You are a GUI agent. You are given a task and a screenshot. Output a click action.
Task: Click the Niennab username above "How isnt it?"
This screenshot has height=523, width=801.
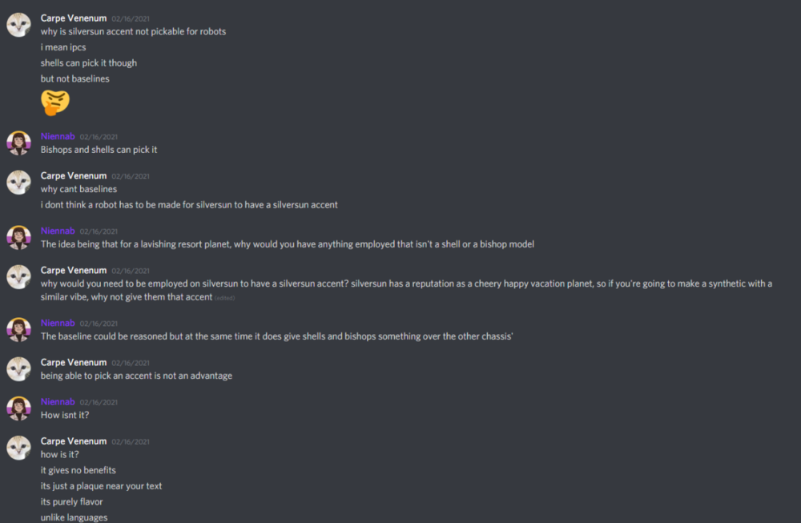coord(58,401)
